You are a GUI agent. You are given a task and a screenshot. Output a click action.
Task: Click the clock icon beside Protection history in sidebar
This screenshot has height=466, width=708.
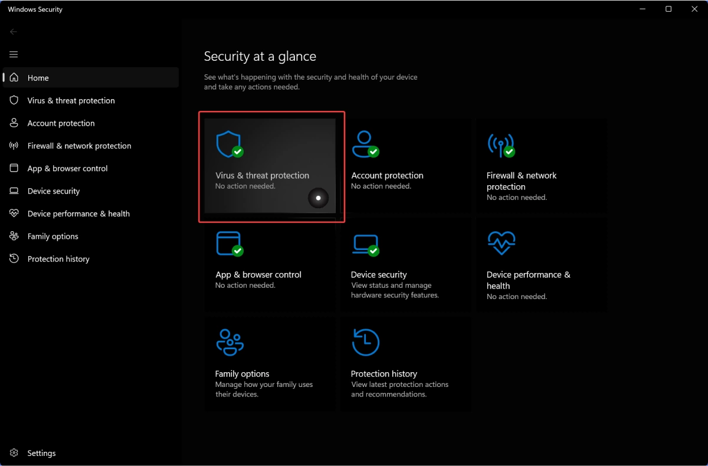point(14,258)
